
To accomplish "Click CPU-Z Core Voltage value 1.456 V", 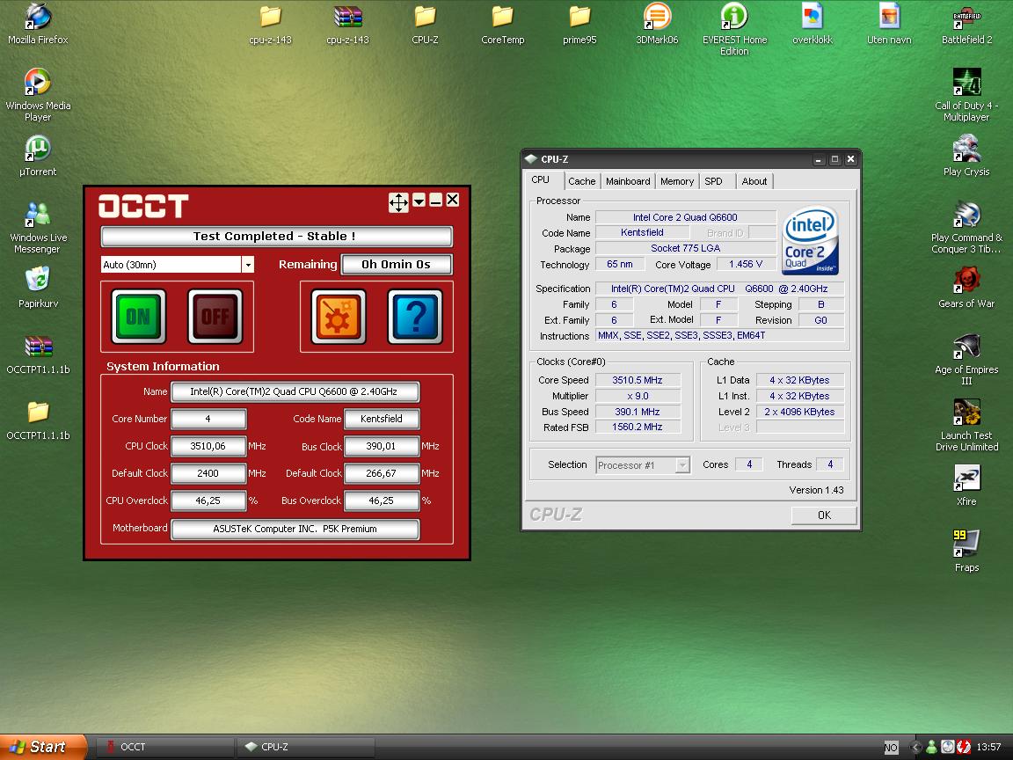I will pyautogui.click(x=746, y=264).
